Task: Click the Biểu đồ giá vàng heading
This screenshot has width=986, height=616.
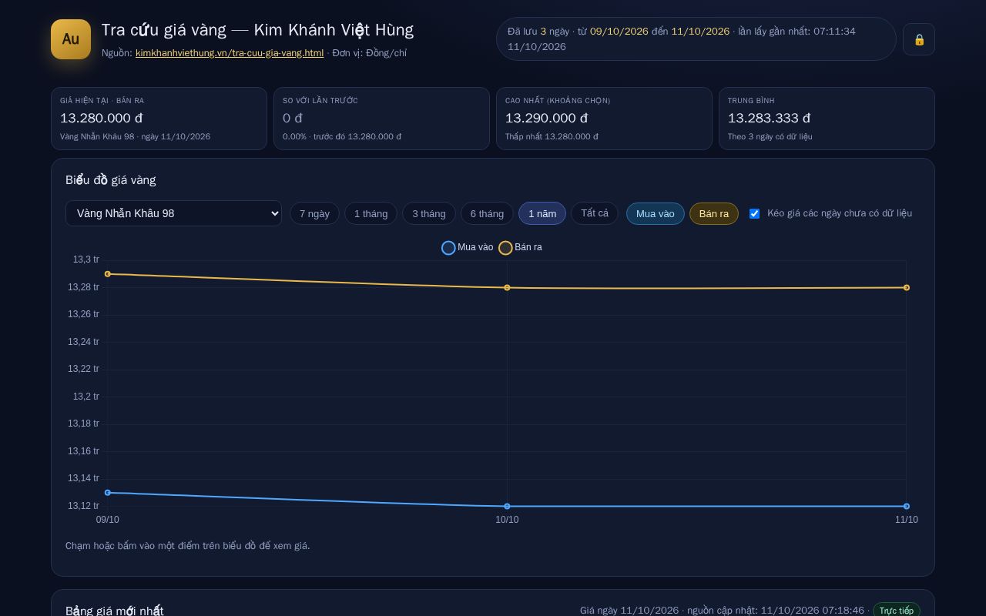Action: tap(111, 180)
